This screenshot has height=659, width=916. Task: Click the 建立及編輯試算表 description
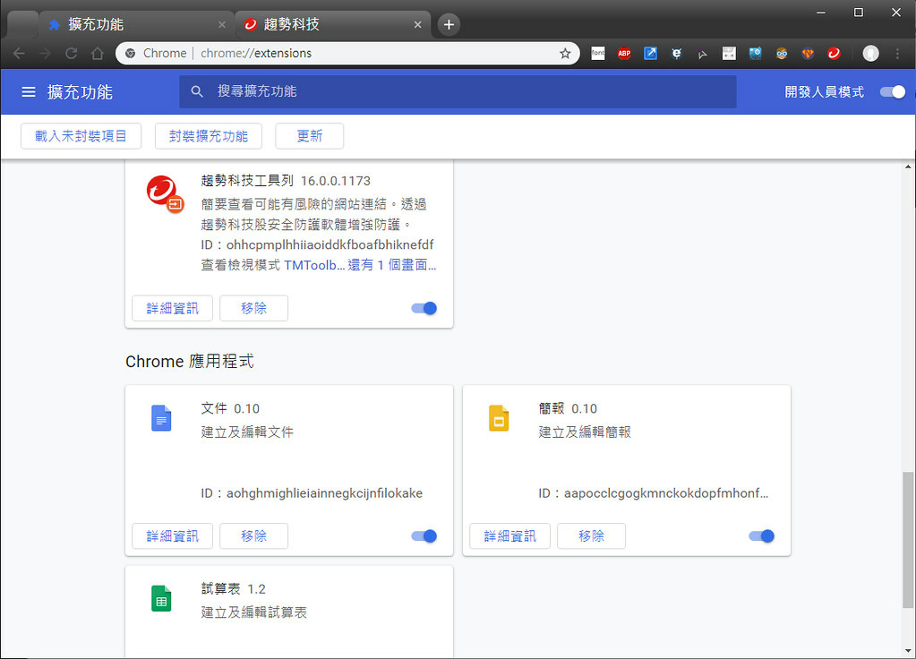click(x=253, y=612)
